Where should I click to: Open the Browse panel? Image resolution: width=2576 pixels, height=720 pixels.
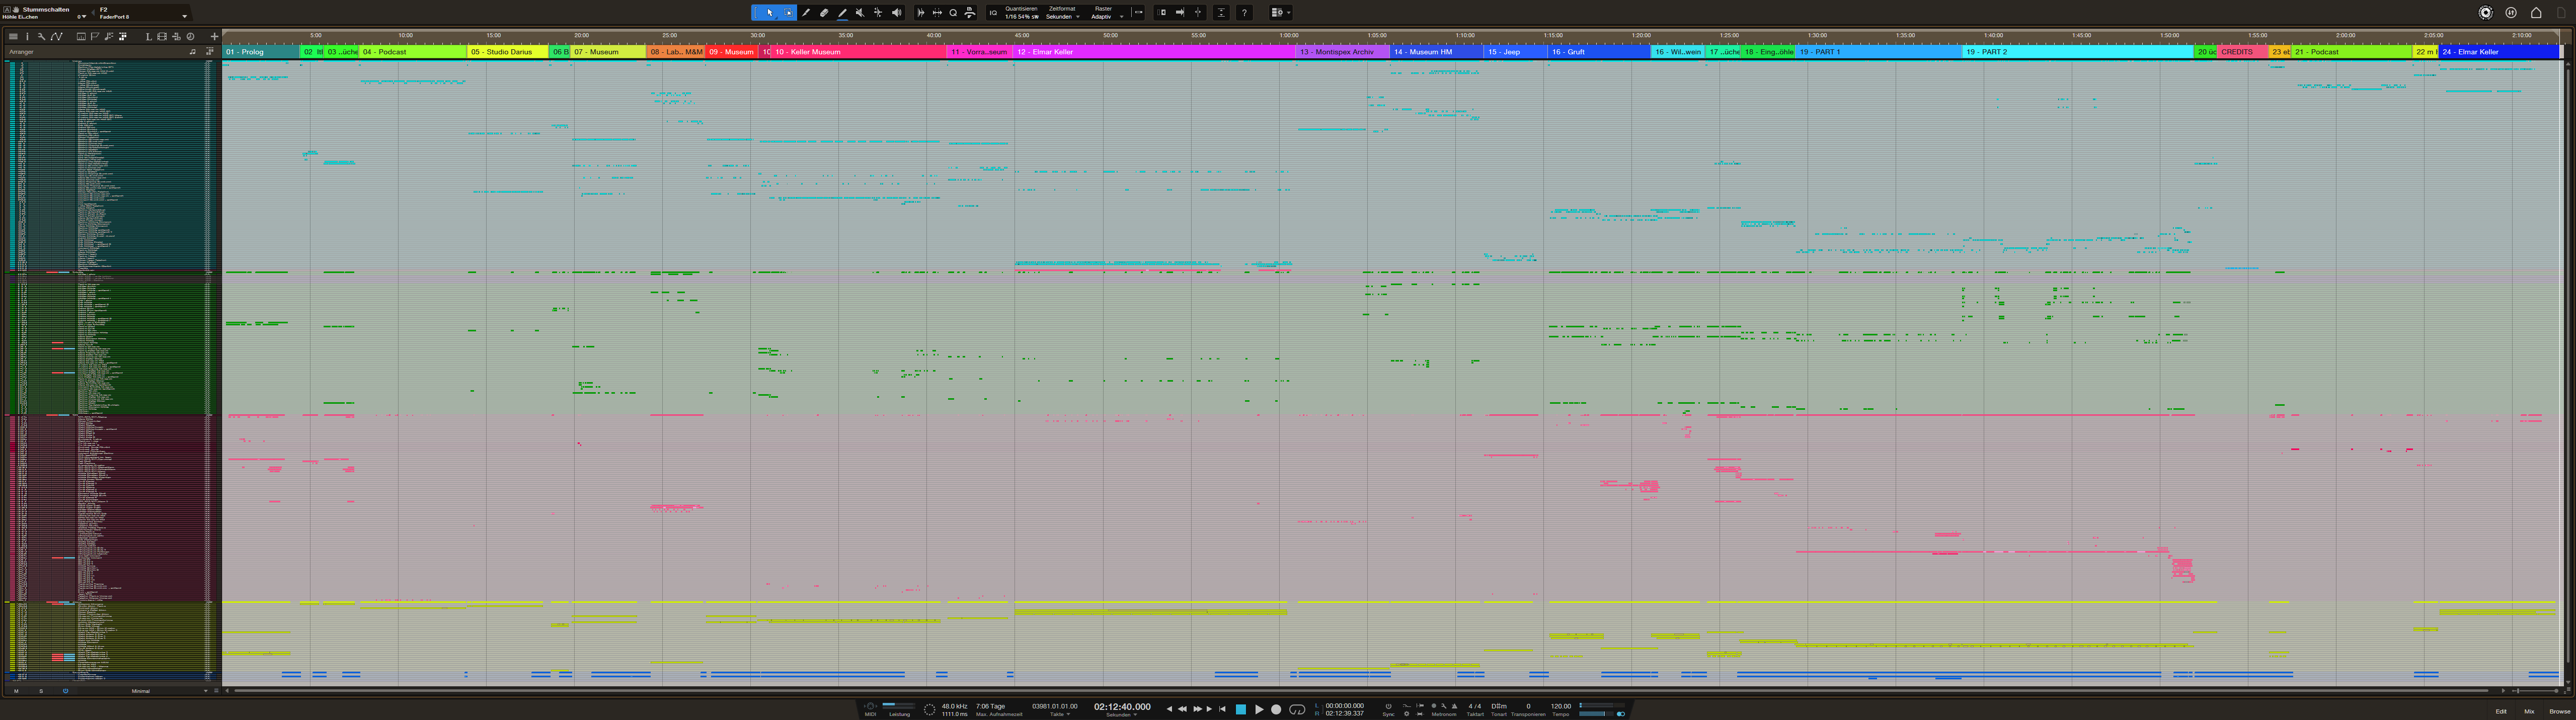pyautogui.click(x=2559, y=711)
